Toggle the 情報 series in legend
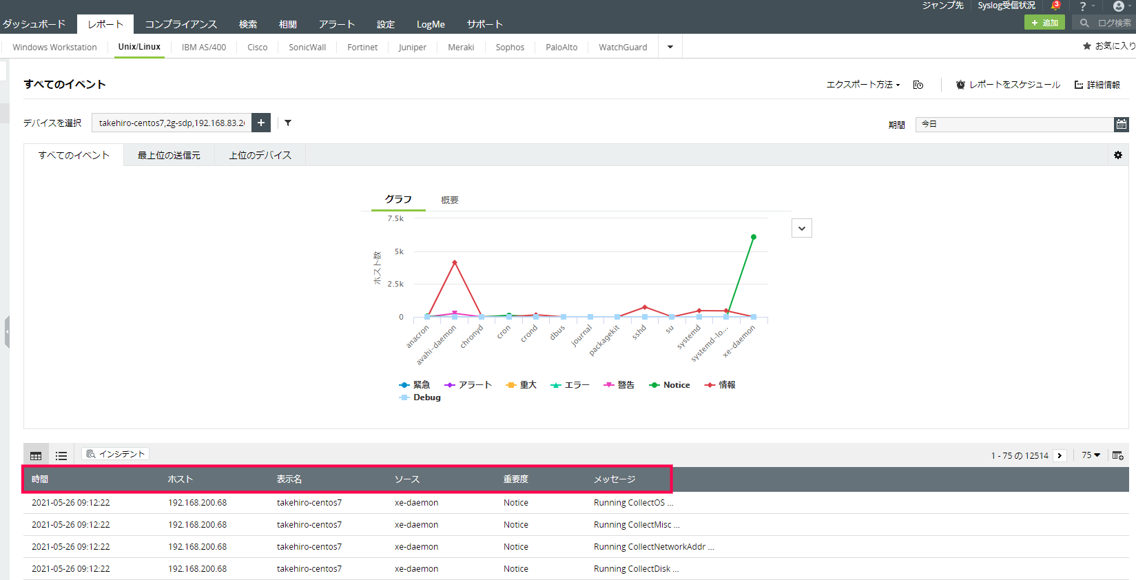 [720, 385]
